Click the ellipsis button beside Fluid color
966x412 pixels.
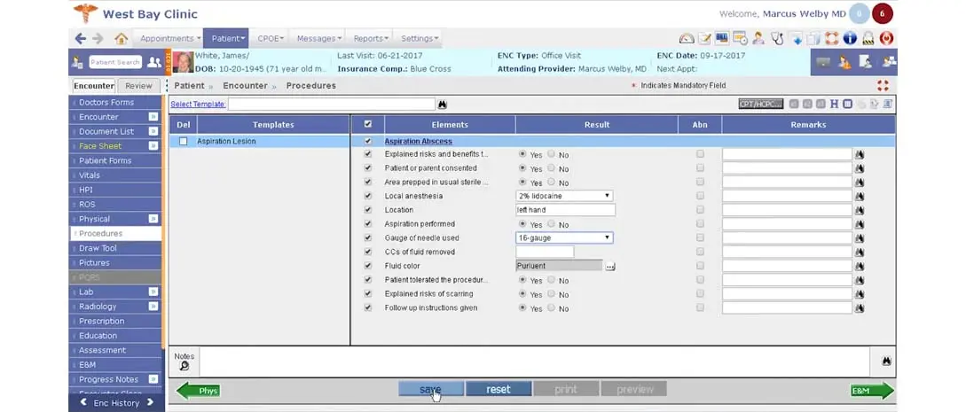tap(610, 267)
